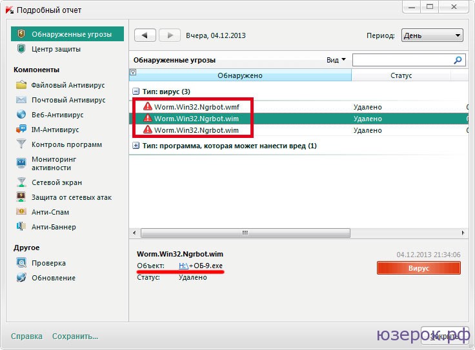Click the Почтовый Антивирус envelope icon
The width and height of the screenshot is (475, 350).
(x=21, y=100)
